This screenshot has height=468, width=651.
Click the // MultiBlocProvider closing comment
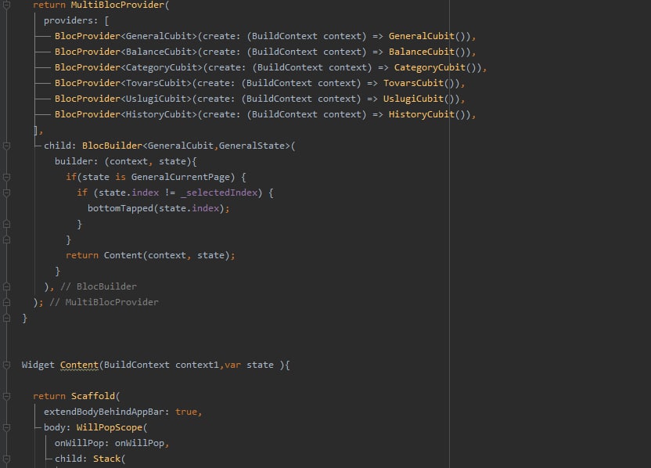[104, 302]
